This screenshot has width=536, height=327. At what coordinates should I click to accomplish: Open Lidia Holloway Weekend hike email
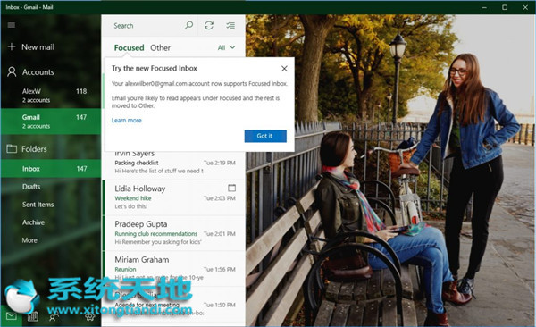point(174,197)
